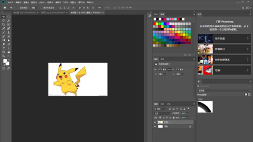Open the layer filter kind dropdown
The width and height of the screenshot is (253, 142).
(x=160, y=109)
